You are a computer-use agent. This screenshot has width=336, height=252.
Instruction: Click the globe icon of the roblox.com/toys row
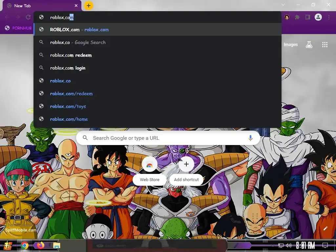41,106
